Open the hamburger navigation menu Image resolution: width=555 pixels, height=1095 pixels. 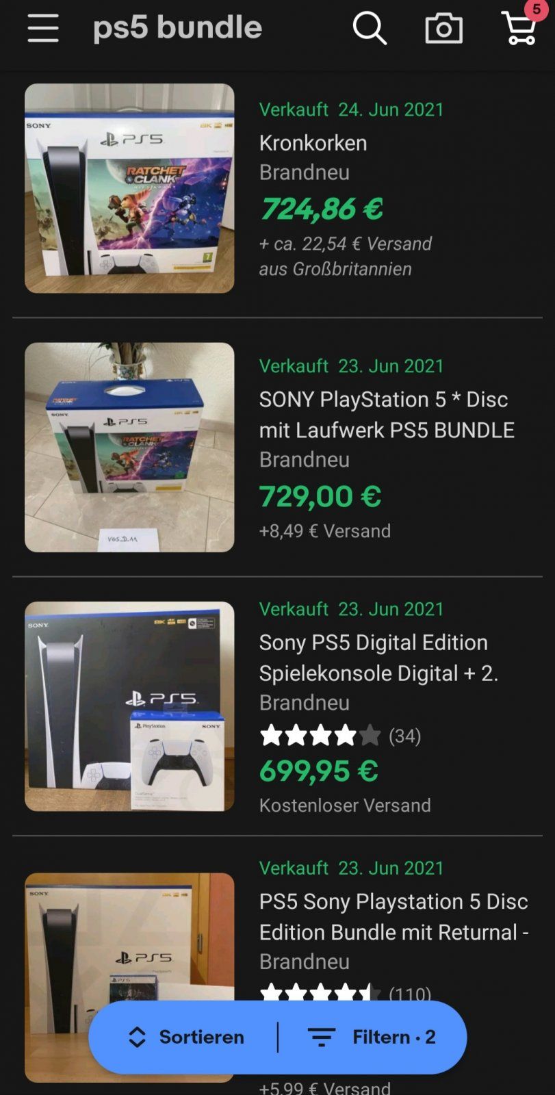click(x=42, y=28)
